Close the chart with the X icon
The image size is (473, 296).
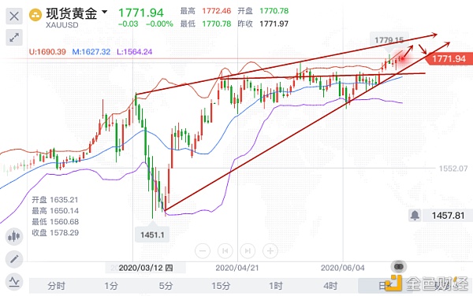click(x=14, y=16)
